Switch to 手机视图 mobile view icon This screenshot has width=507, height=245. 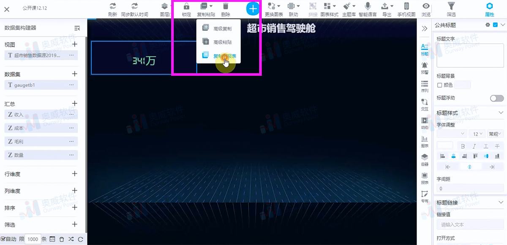click(406, 6)
